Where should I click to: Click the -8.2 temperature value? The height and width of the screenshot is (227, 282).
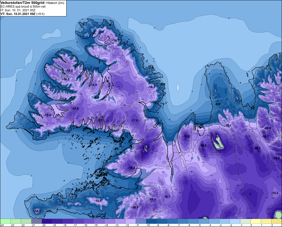click(73, 98)
